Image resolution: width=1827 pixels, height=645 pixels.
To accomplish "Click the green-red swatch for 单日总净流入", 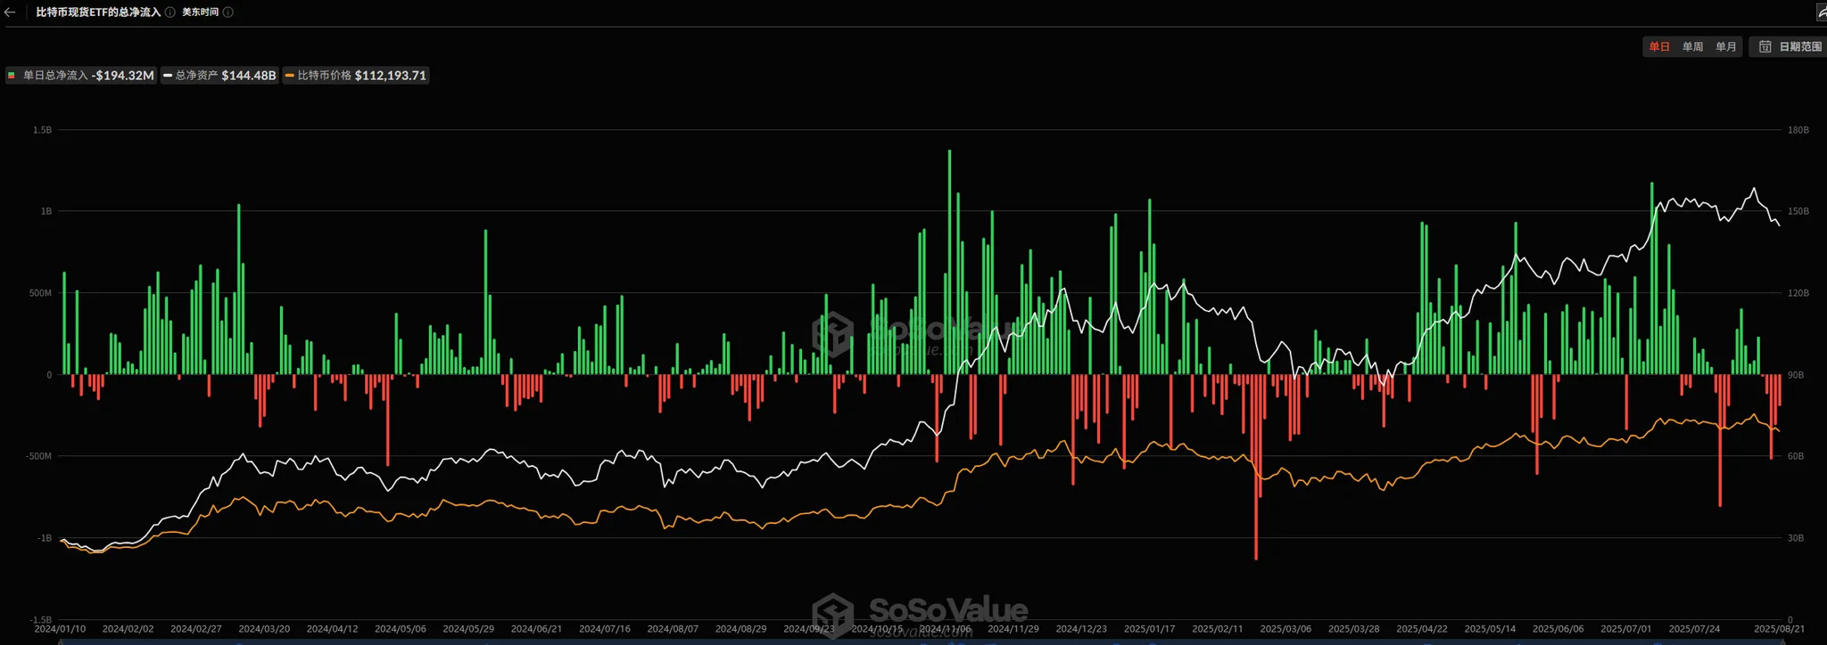I will click(12, 76).
